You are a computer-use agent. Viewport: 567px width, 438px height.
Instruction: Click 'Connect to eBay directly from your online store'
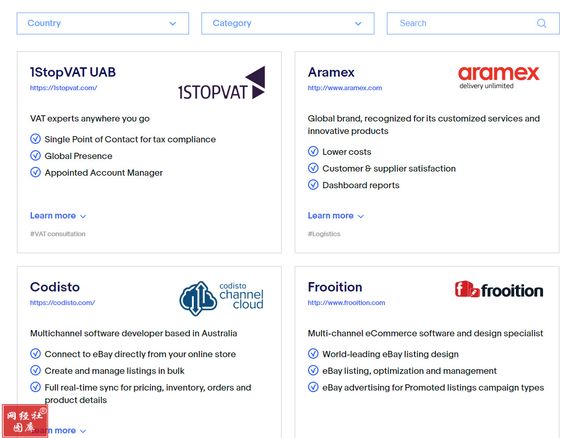click(140, 354)
